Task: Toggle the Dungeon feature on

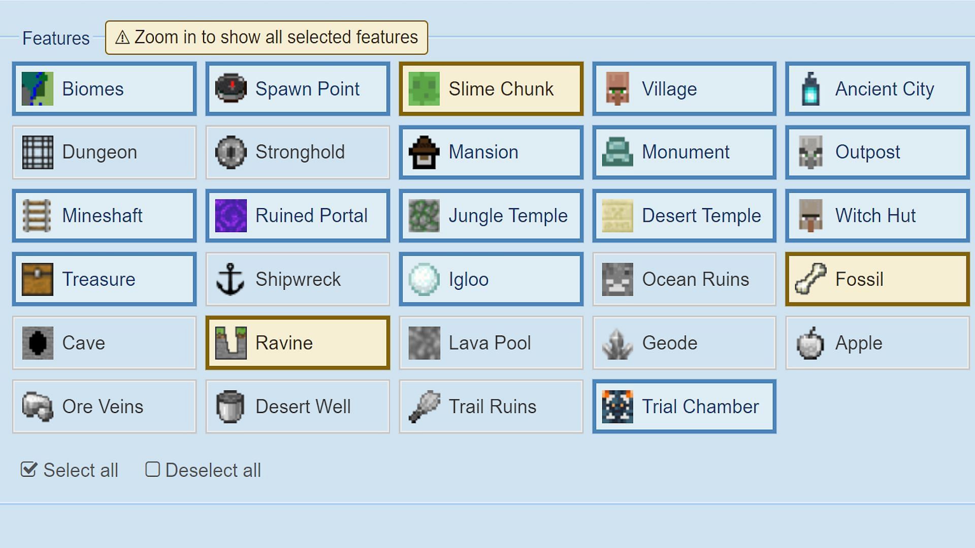Action: pos(105,152)
